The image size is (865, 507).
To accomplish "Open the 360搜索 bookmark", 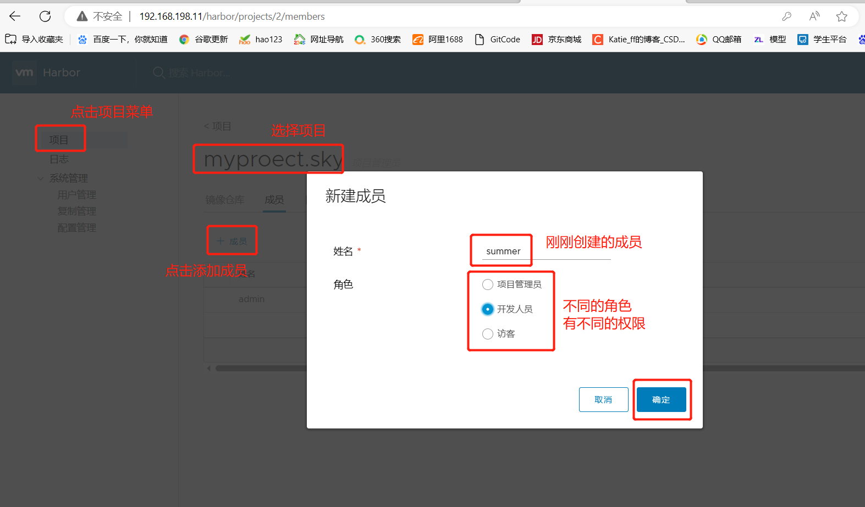I will click(378, 39).
